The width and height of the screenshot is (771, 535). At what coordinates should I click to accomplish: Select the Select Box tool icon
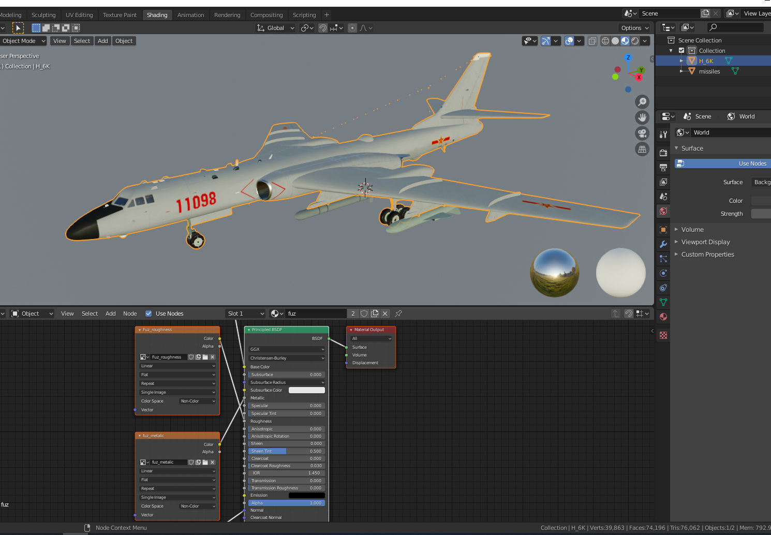[x=36, y=28]
